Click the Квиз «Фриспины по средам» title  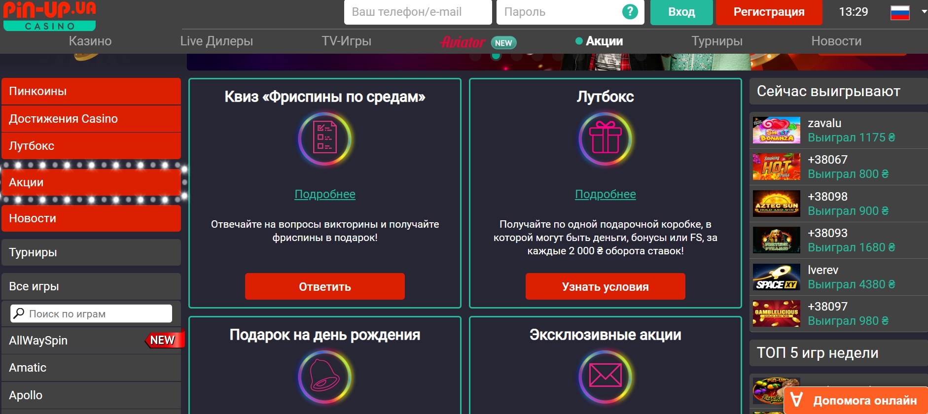(x=325, y=97)
